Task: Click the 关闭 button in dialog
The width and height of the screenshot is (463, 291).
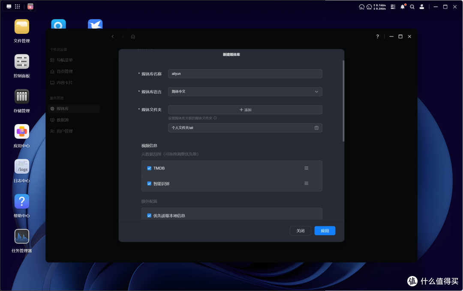Action: [x=300, y=231]
